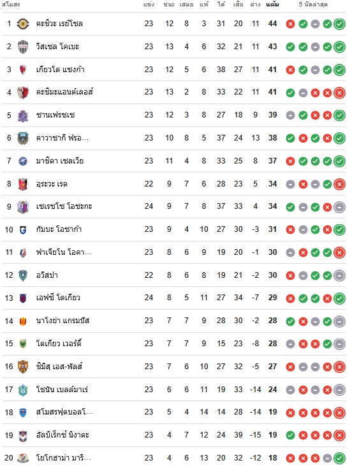Click Kashiwa Reysol's latest win result icon
This screenshot has height=465, width=350.
[339, 24]
